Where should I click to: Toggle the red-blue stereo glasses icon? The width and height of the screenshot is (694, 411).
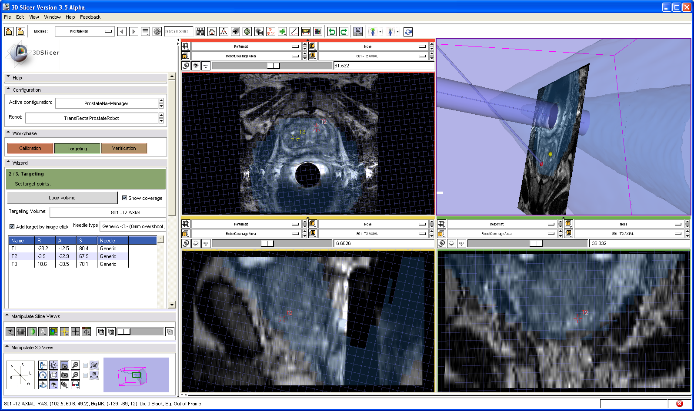[x=75, y=384]
